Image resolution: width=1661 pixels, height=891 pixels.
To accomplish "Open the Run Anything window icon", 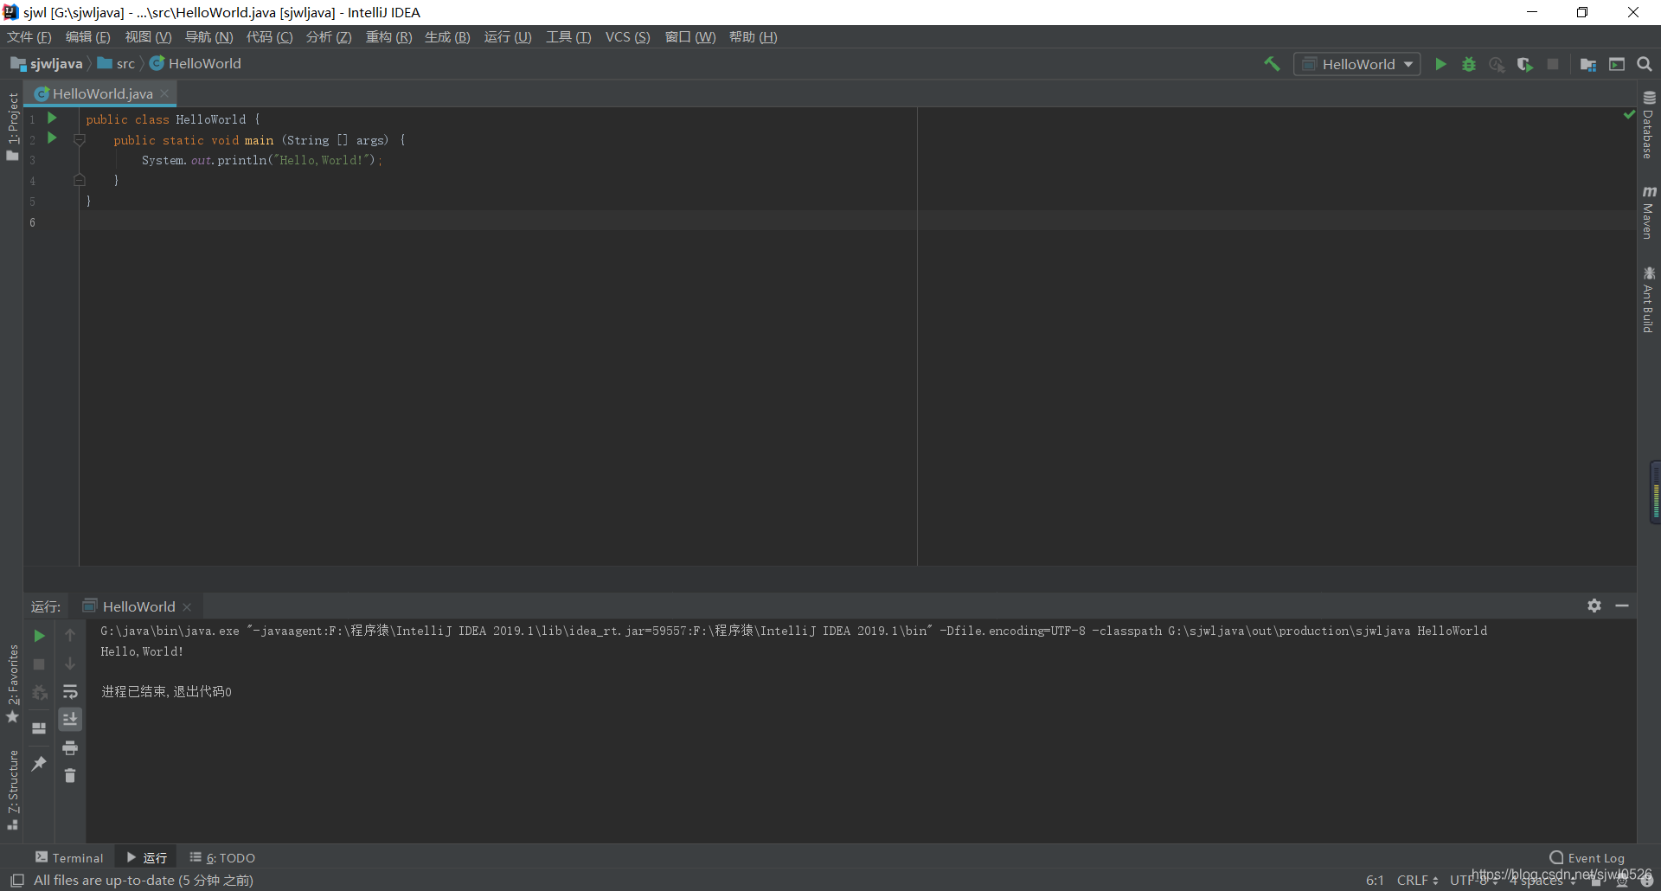I will tap(1617, 64).
